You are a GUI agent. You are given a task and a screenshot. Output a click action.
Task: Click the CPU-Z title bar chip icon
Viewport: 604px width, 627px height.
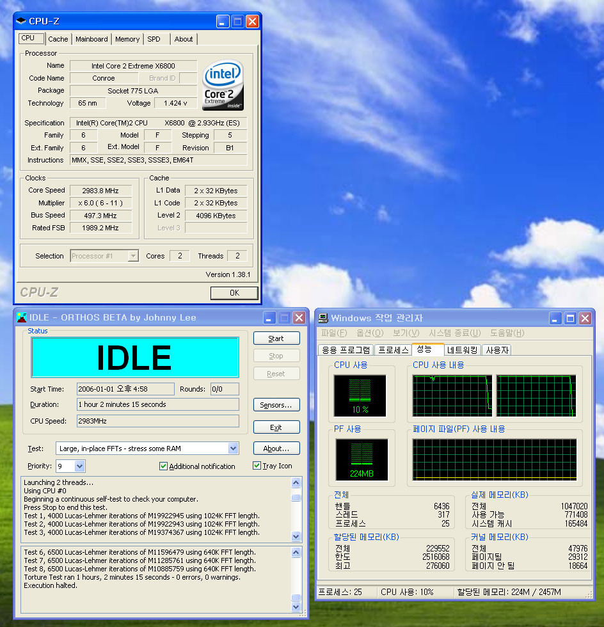pyautogui.click(x=21, y=21)
